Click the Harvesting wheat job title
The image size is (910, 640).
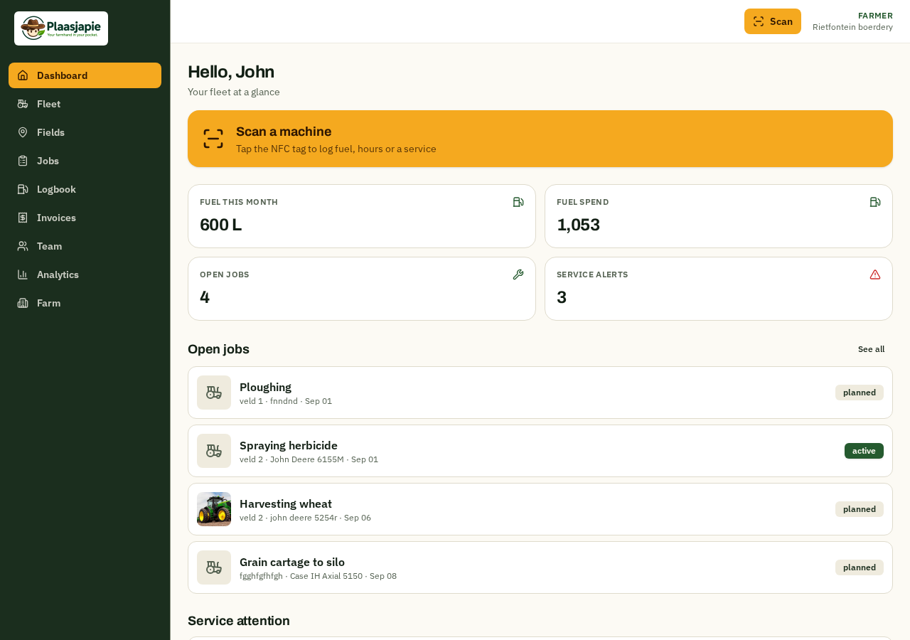pyautogui.click(x=286, y=503)
